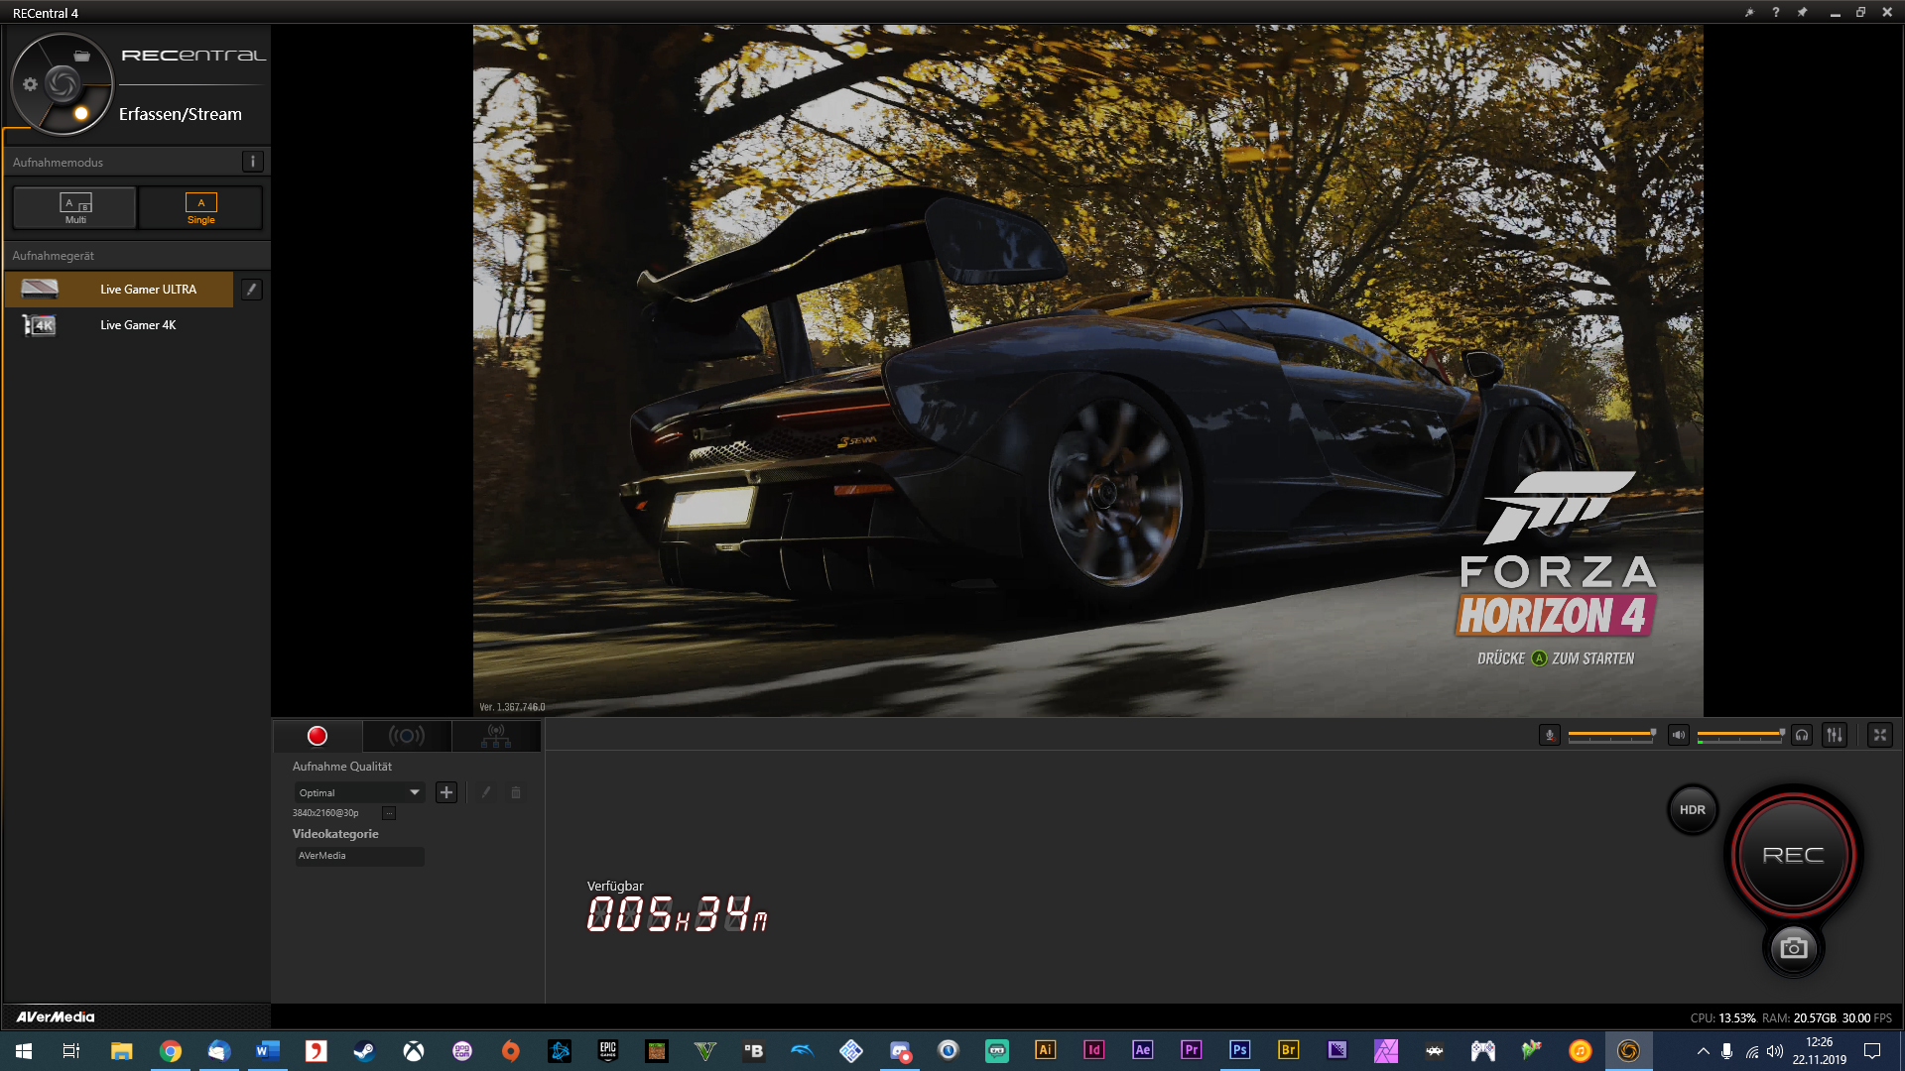Edit the Live Gamer ULTRA device settings
The width and height of the screenshot is (1905, 1071).
coord(252,290)
